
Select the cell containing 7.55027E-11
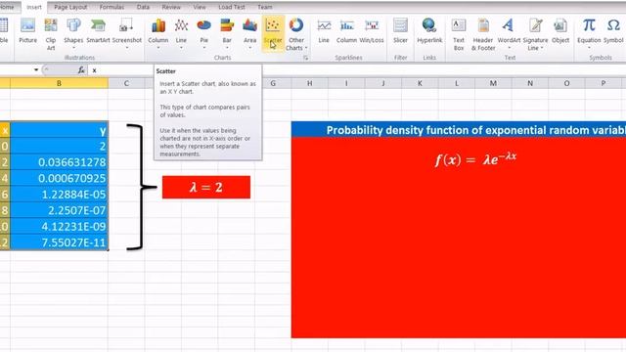[59, 242]
